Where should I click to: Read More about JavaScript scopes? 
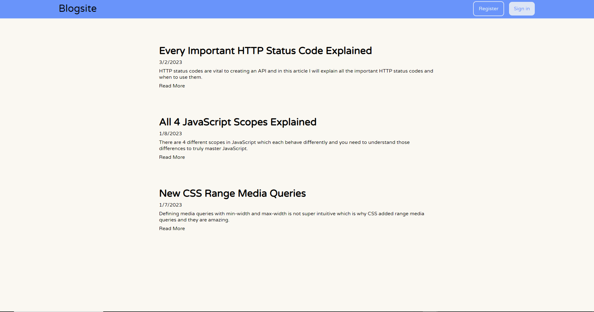point(172,157)
